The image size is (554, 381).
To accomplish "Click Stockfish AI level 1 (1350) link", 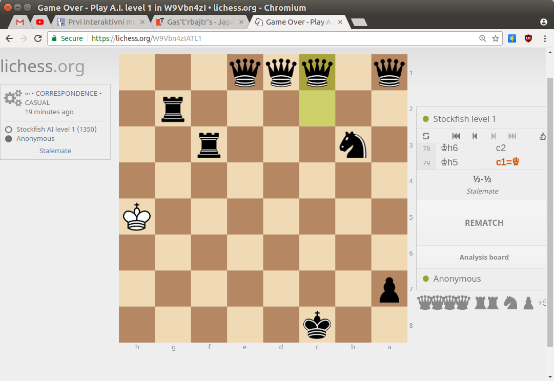I will click(x=56, y=129).
